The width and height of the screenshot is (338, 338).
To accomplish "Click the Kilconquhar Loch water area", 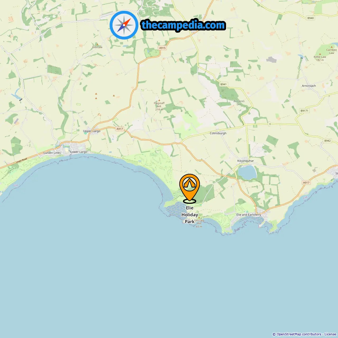I will [x=247, y=172].
